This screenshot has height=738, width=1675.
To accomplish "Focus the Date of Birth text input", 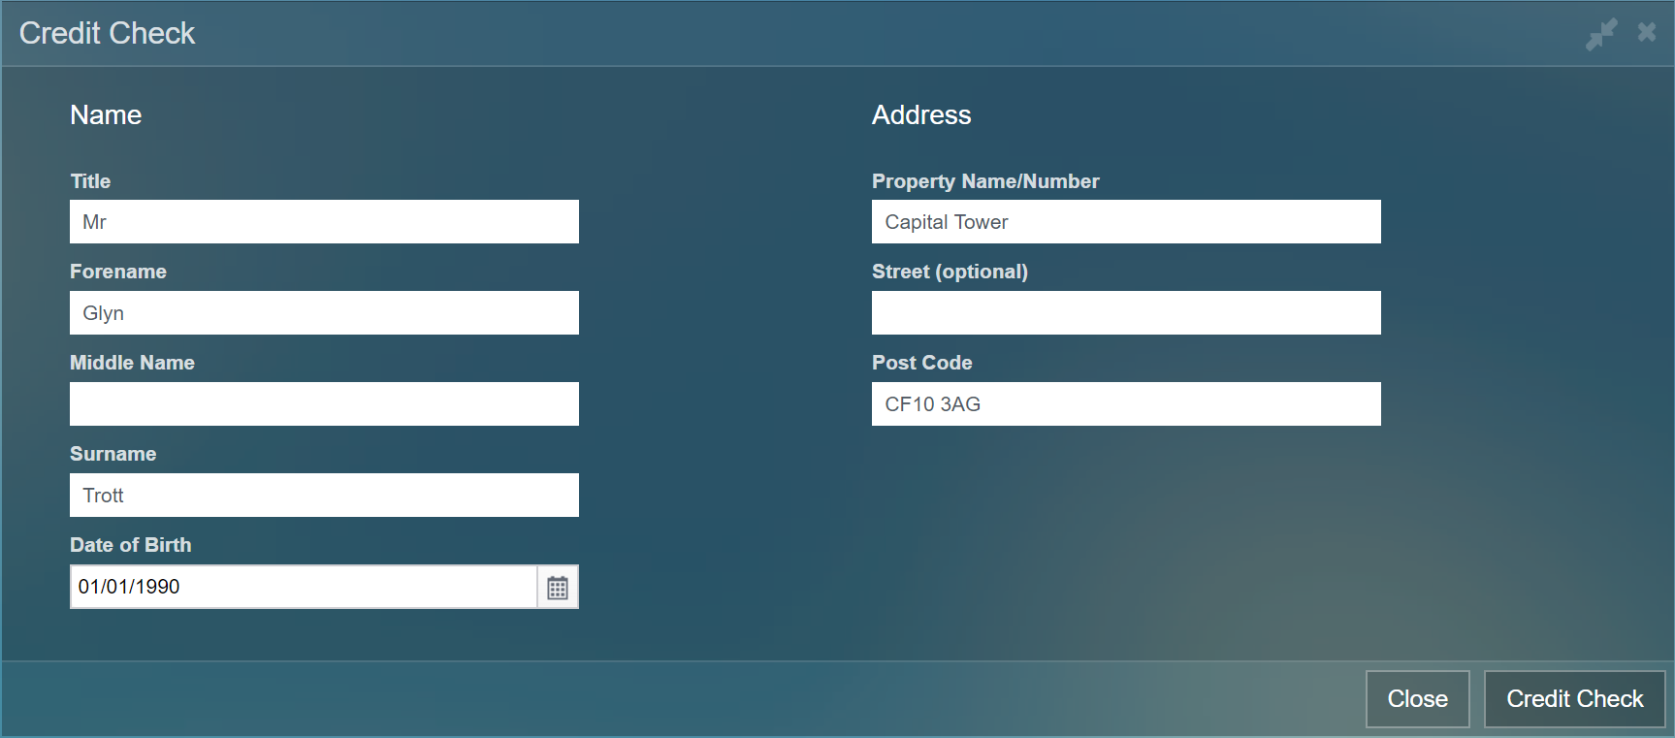I will [303, 588].
